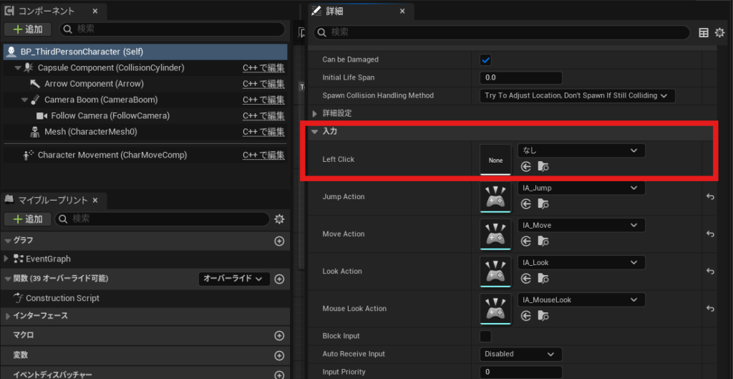Click the Details panel settings gear icon
Image resolution: width=733 pixels, height=379 pixels.
(x=719, y=32)
